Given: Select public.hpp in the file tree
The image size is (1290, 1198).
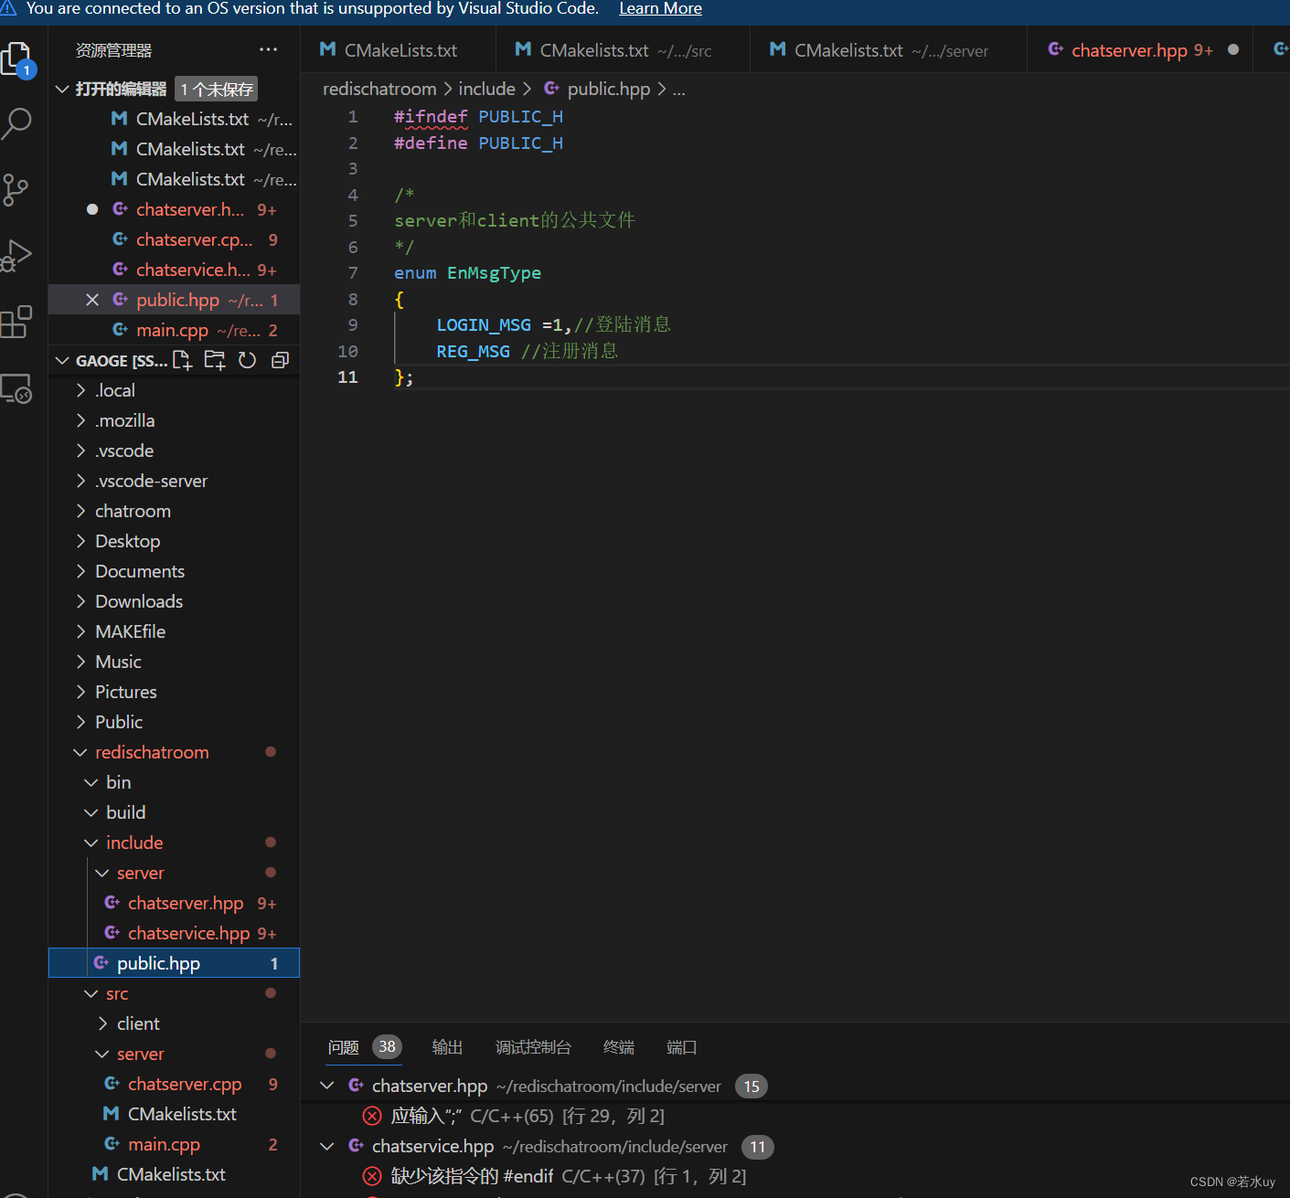Looking at the screenshot, I should tap(174, 963).
